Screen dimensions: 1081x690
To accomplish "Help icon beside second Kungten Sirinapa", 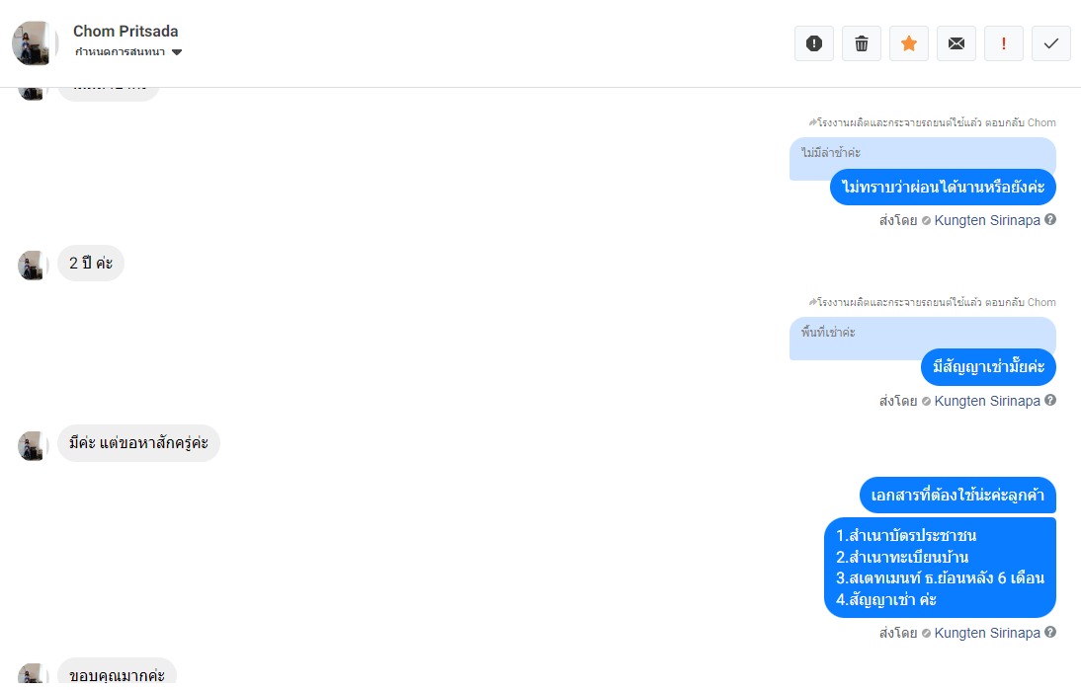I will tap(1050, 400).
